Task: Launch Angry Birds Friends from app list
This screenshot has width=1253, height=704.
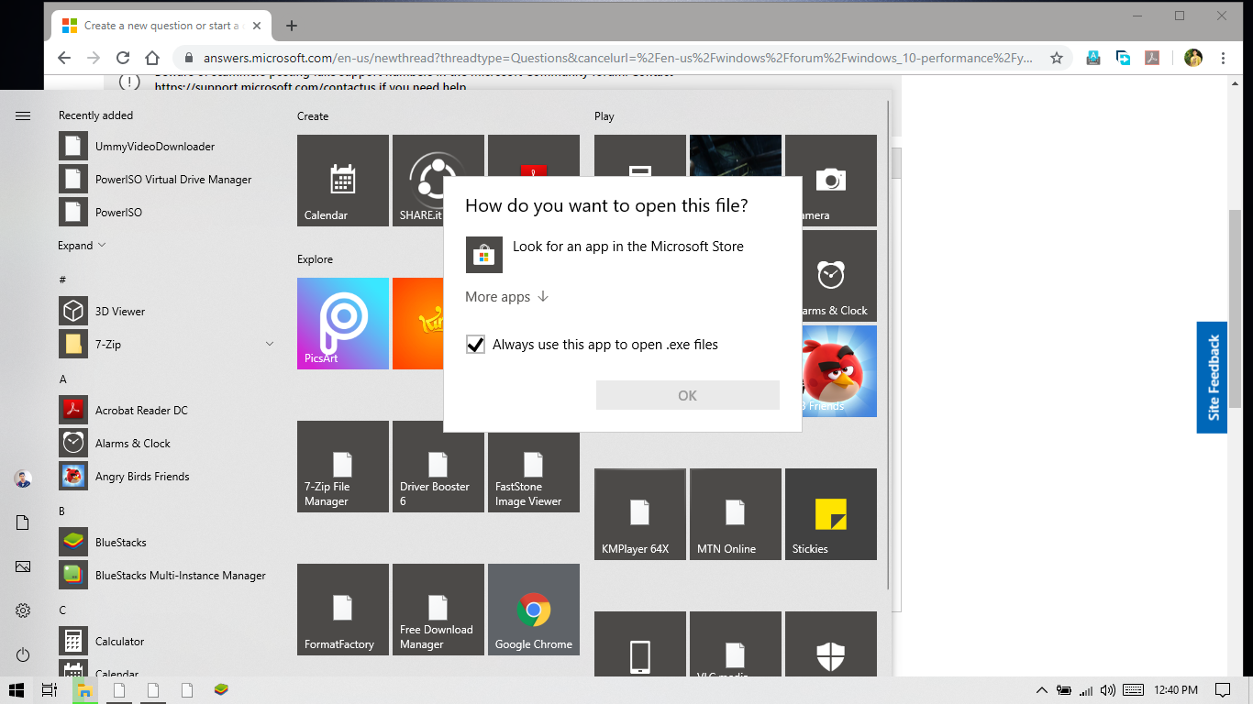Action: point(165,477)
